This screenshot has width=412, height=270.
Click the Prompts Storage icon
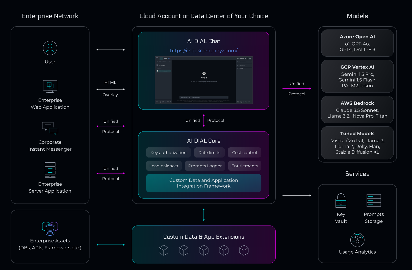click(374, 200)
